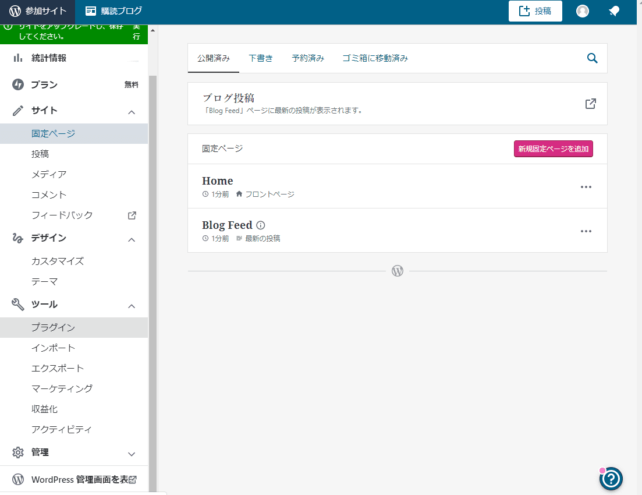Viewport: 642px width, 495px height.
Task: Click the sidebar scrollbar track
Action: click(152, 233)
